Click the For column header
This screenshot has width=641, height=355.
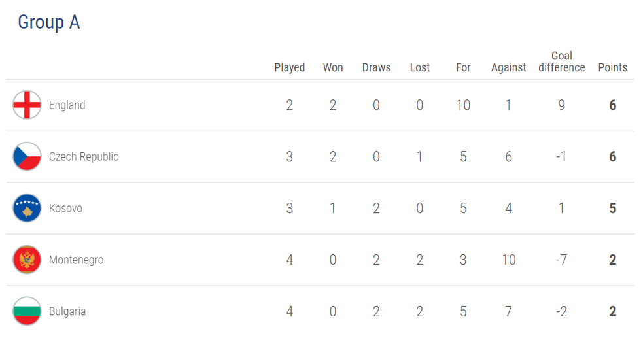(x=463, y=67)
